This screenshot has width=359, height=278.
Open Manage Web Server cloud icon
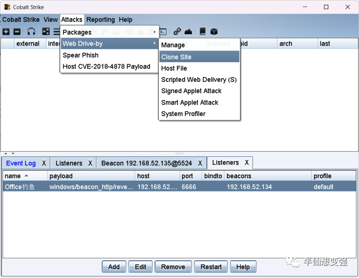(x=188, y=32)
